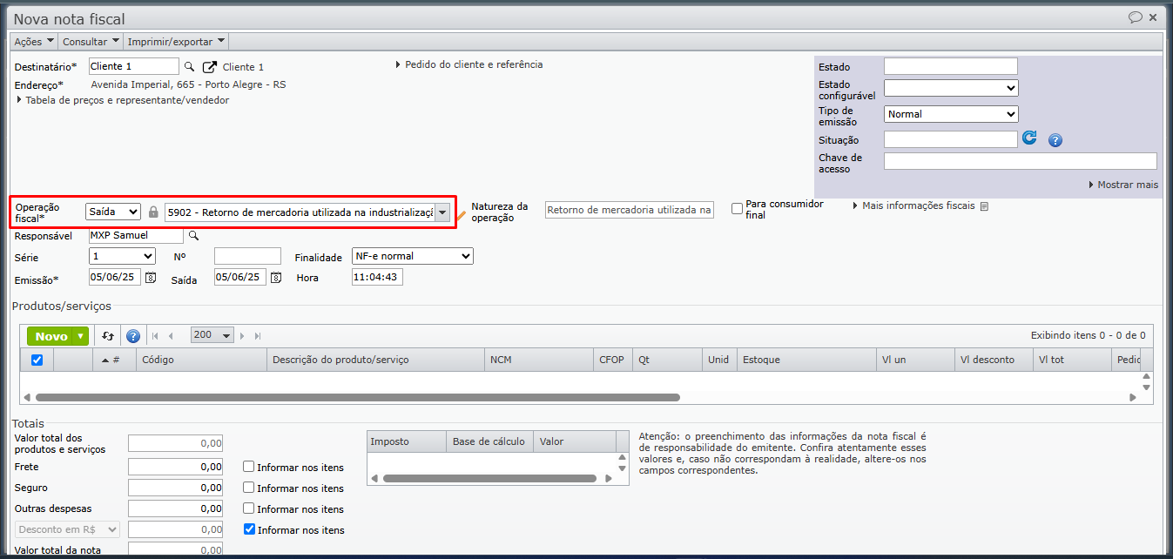Viewport: 1173px width, 559px height.
Task: Go to first page in products pager
Action: [155, 336]
